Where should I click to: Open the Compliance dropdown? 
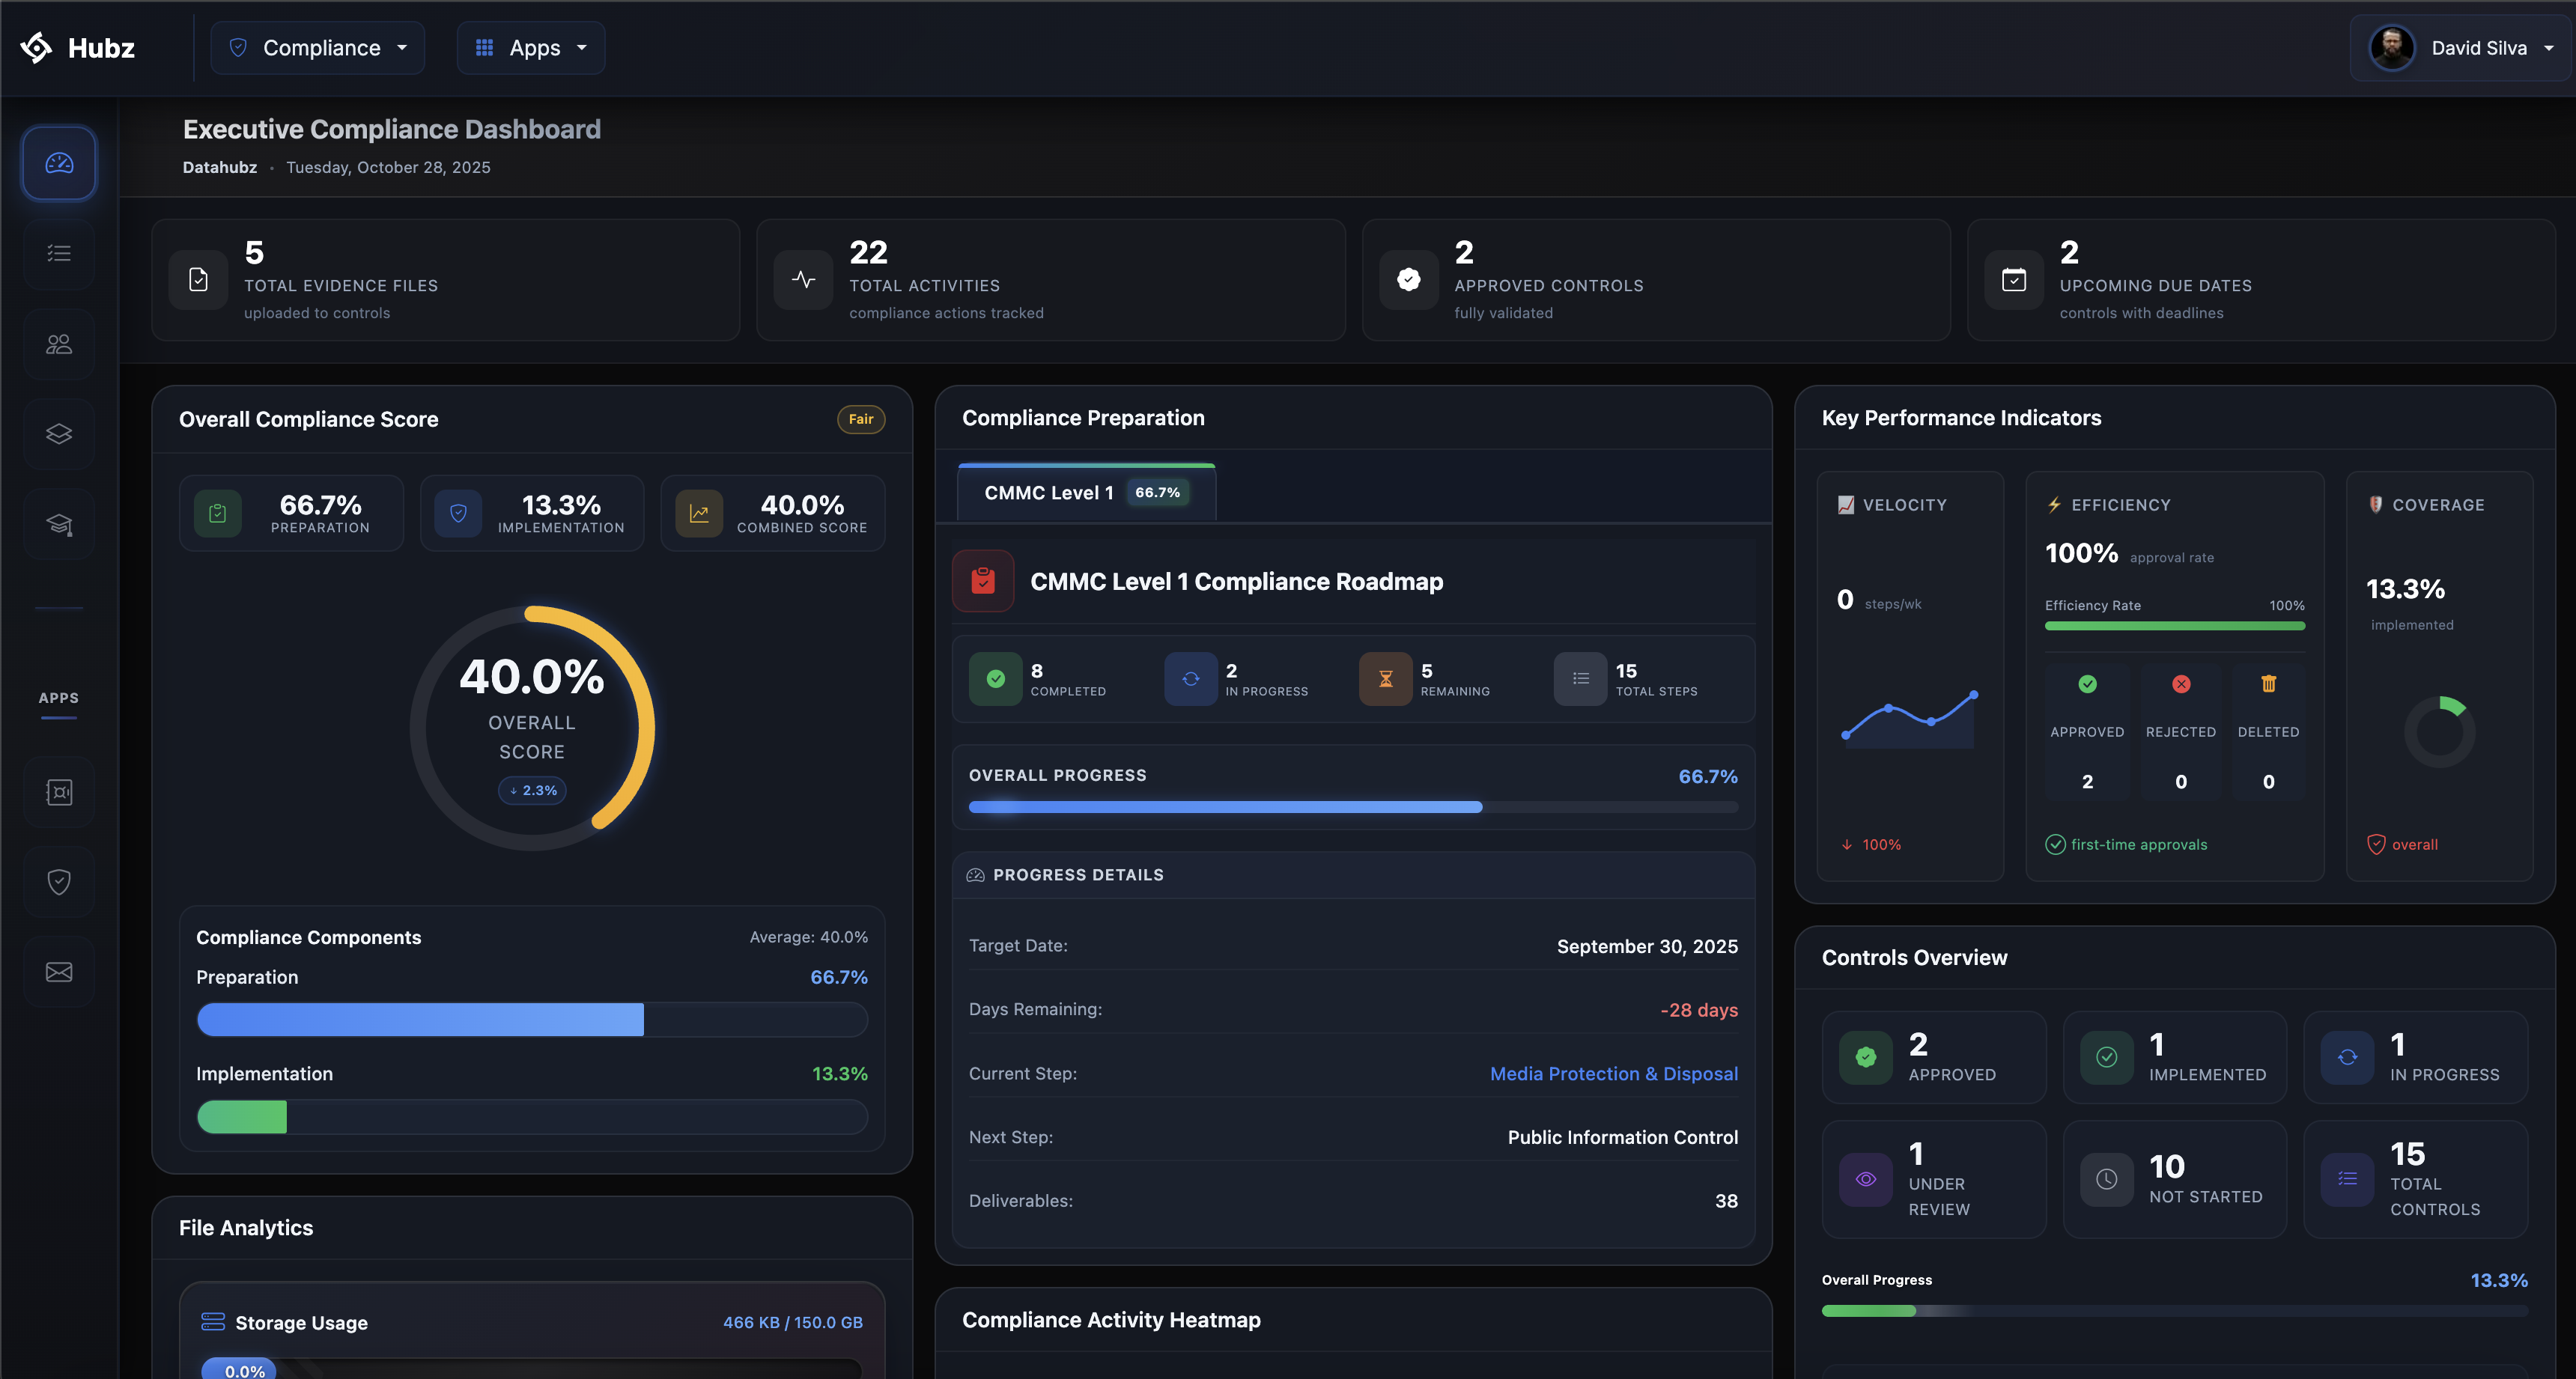click(317, 47)
